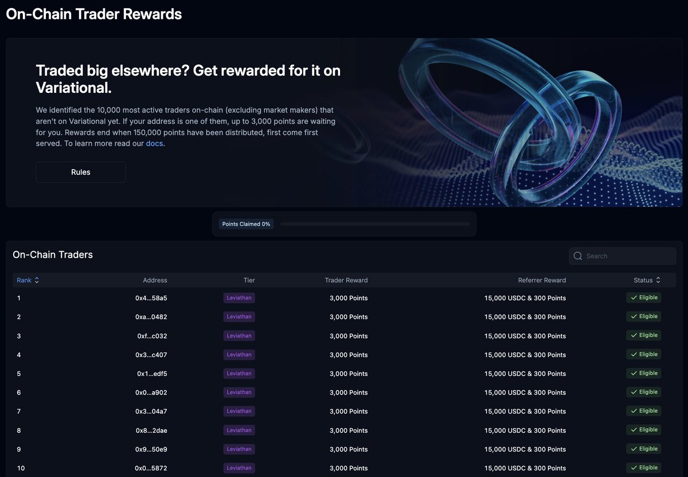Image resolution: width=688 pixels, height=477 pixels.
Task: Select address 0x8...2dae
Action: 151,431
